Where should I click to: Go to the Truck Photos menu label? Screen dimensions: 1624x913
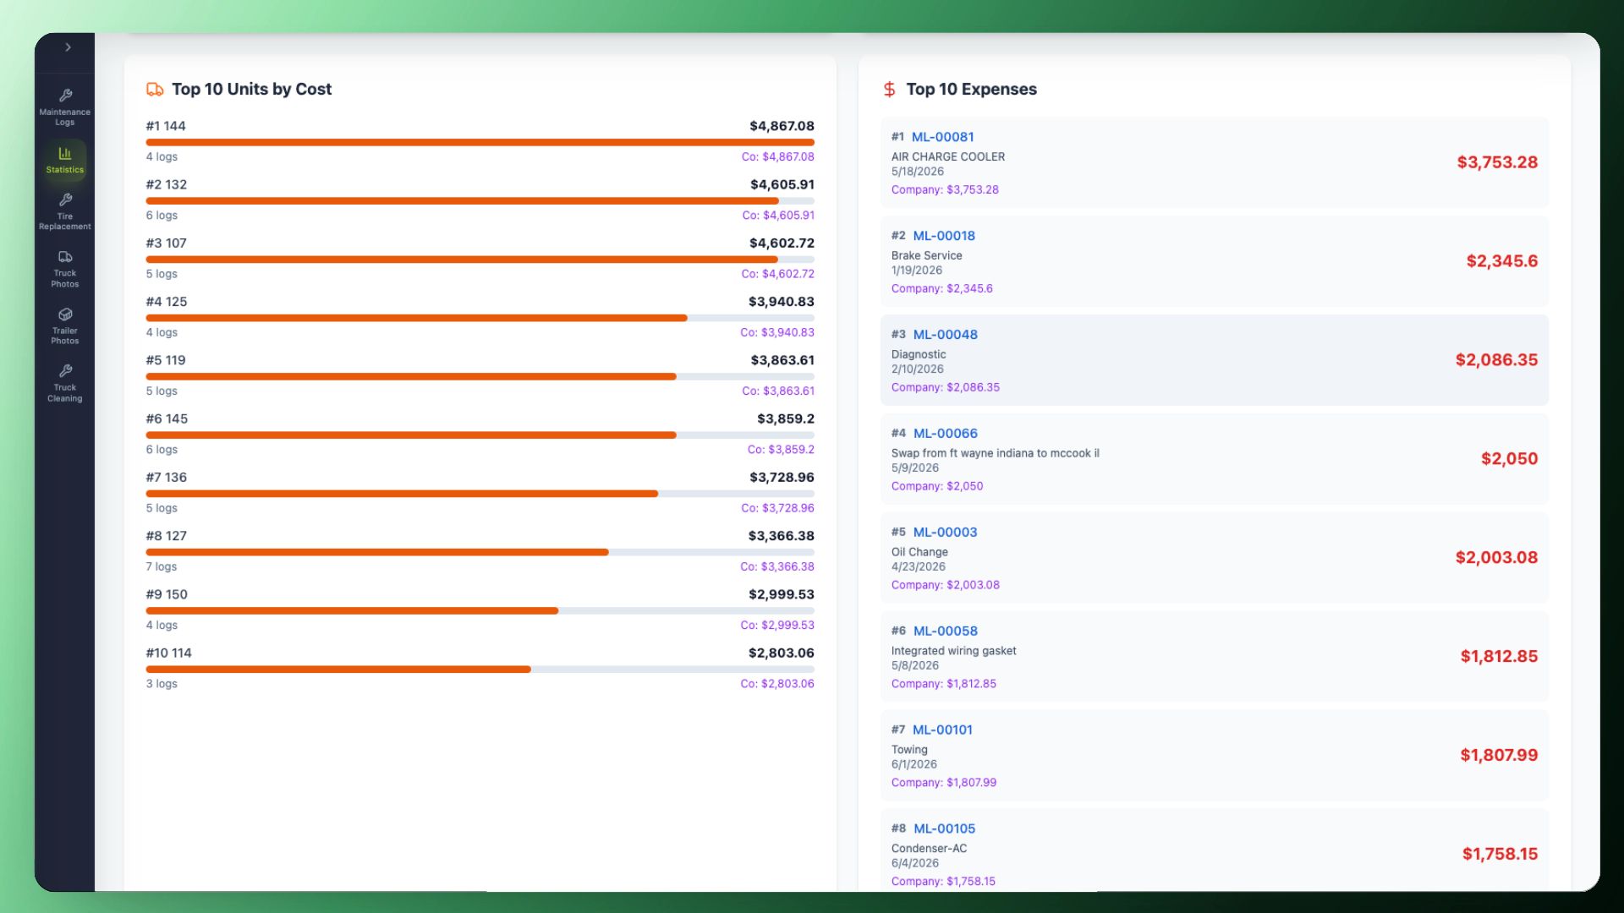click(65, 278)
